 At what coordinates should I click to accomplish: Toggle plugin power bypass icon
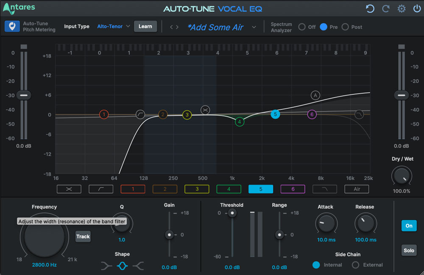417,8
